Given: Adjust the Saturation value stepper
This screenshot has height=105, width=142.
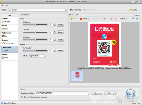Looking at the screenshot, I should [54, 40].
